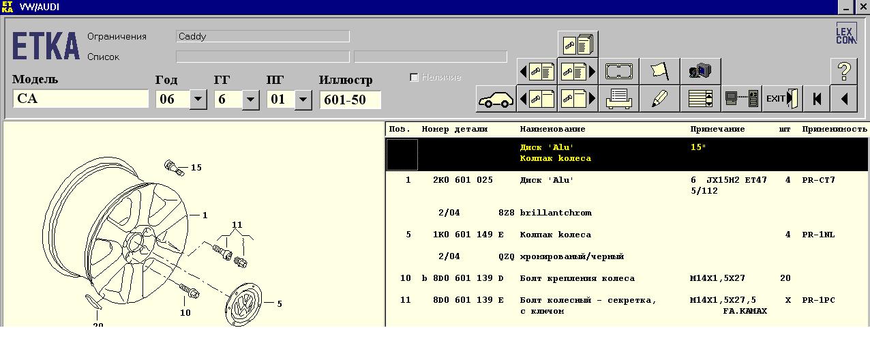
Task: Click the ETKA logo
Action: pos(46,46)
